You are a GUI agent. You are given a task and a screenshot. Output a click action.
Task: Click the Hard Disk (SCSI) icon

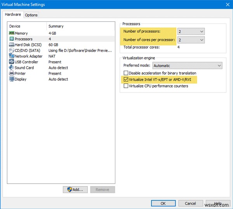pos(12,44)
